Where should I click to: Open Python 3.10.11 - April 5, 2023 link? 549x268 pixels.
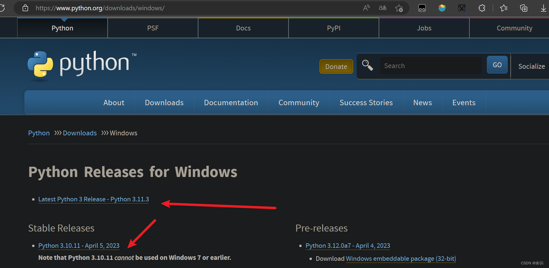pos(79,246)
